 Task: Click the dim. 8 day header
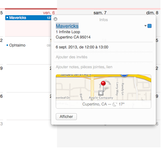point(152,13)
